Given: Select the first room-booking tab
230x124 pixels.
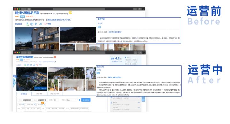Looking at the screenshot, I should click(24, 94).
